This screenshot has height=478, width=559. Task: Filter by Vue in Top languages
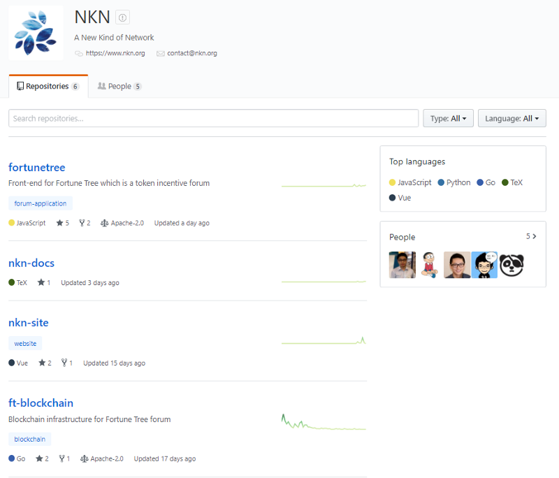[400, 198]
